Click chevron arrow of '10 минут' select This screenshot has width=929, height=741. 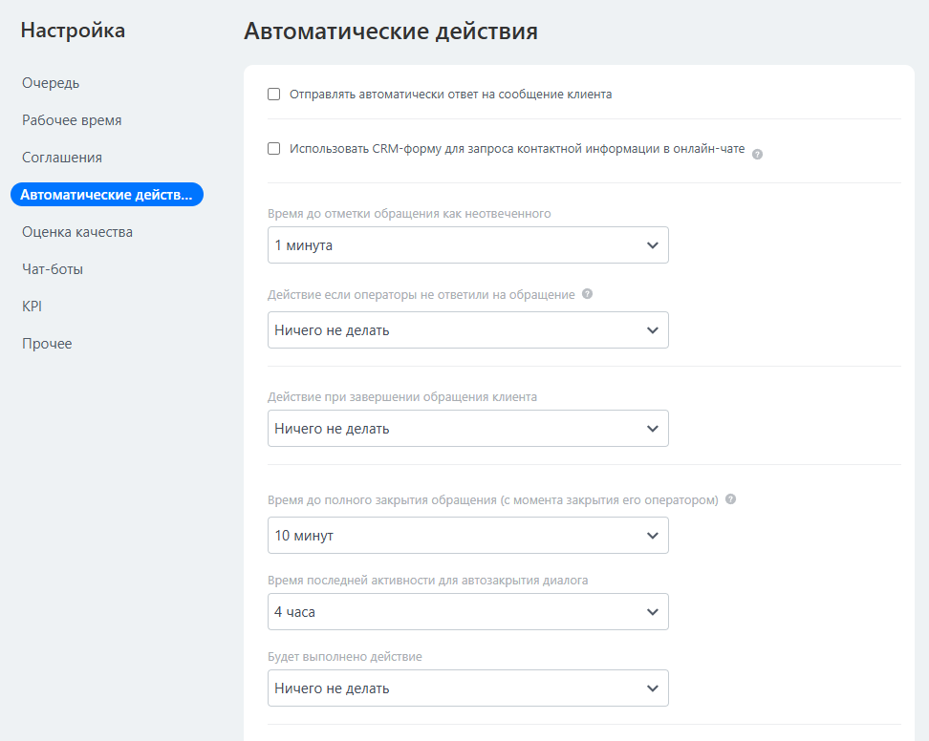[x=653, y=536]
